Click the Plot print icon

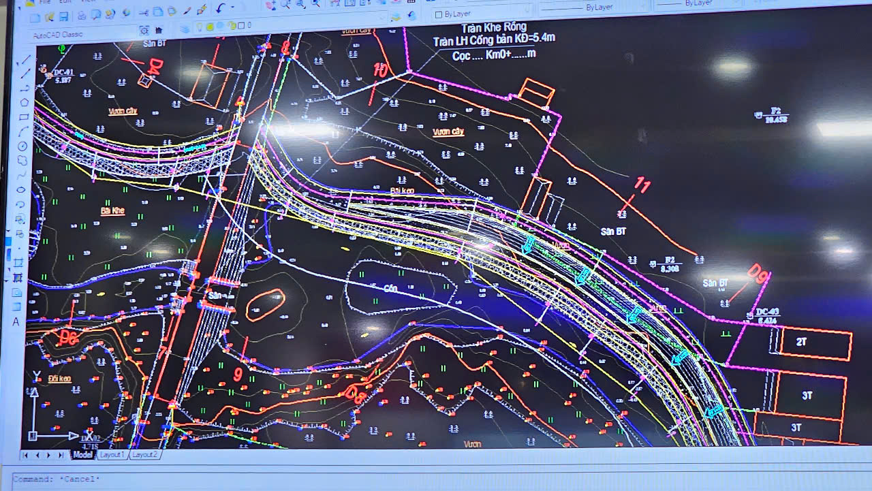click(x=82, y=15)
